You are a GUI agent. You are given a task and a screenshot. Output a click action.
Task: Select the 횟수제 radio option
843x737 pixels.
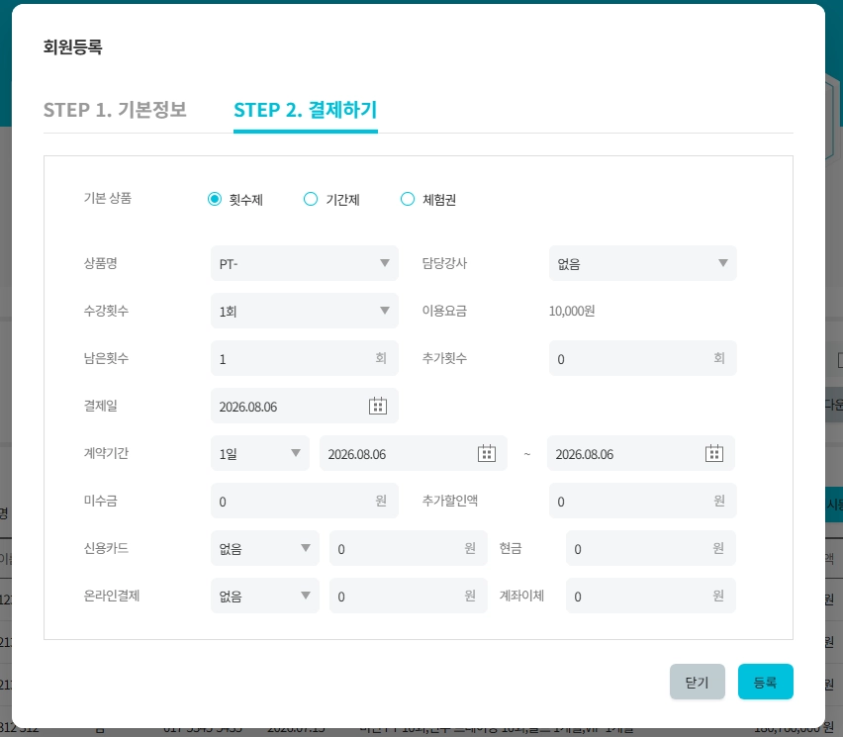pos(215,200)
